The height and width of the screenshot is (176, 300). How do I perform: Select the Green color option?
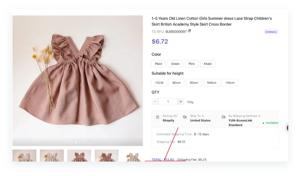click(x=175, y=64)
